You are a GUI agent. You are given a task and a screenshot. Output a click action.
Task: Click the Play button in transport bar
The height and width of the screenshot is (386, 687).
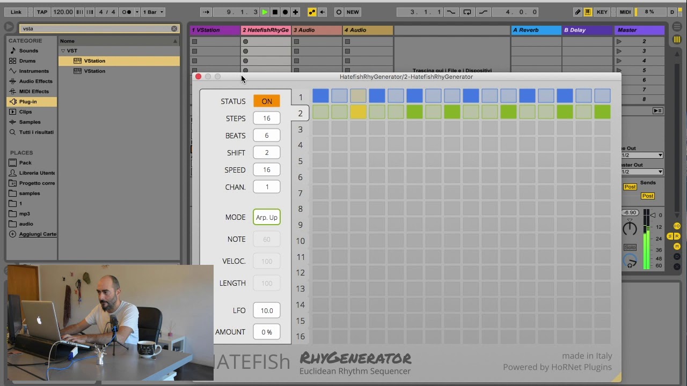[x=265, y=12]
